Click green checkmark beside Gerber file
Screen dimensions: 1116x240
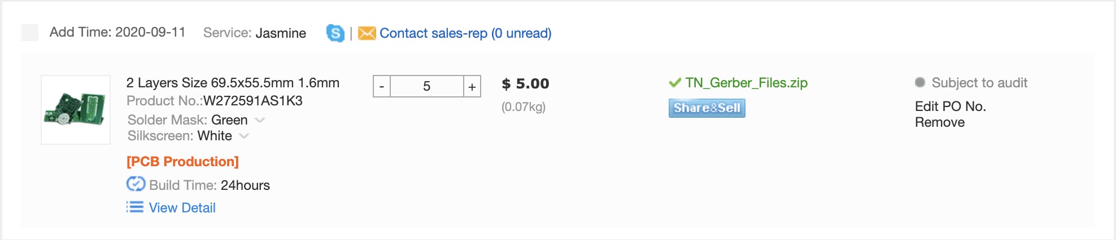point(674,83)
